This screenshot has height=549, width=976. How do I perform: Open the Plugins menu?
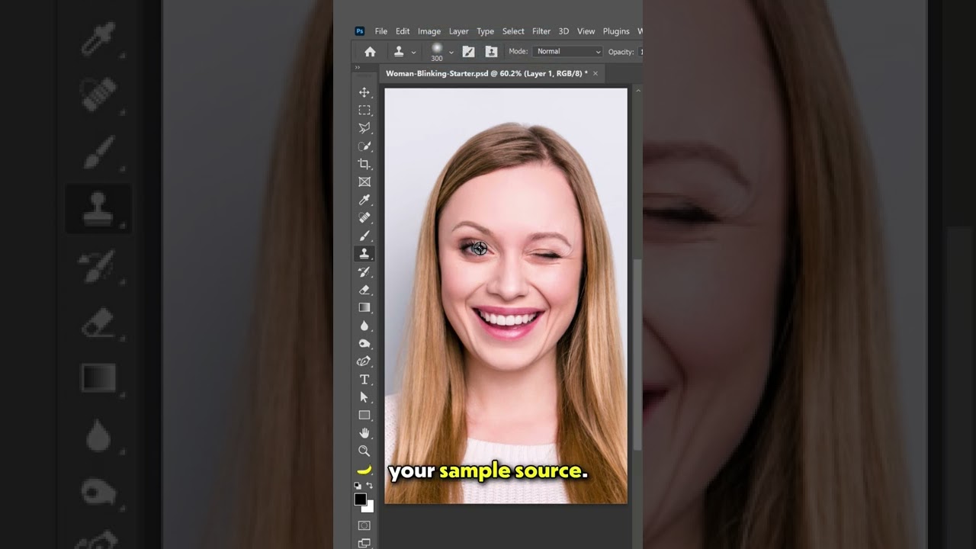pyautogui.click(x=616, y=31)
